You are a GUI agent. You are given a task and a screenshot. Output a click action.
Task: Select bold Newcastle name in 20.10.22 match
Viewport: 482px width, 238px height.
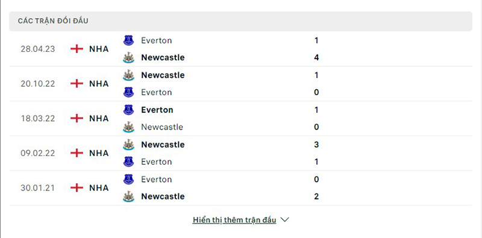163,75
